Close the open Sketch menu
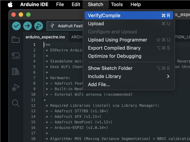The image size is (190, 142). point(96,4)
